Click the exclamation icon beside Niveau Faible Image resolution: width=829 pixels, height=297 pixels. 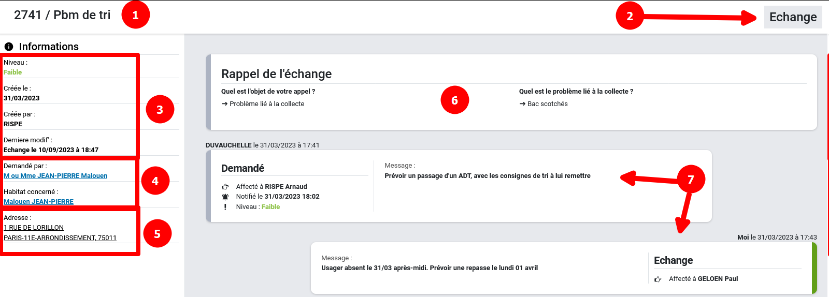(x=225, y=207)
